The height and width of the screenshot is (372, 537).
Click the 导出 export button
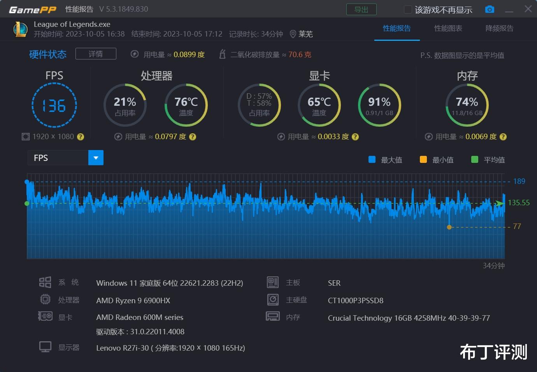tap(362, 9)
